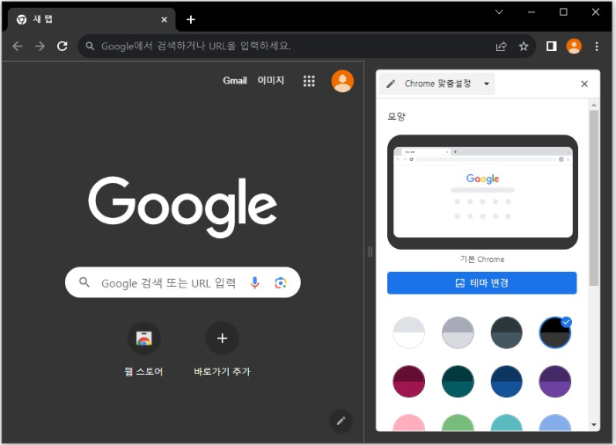
Task: Select the light blue color swatch
Action: 554,423
